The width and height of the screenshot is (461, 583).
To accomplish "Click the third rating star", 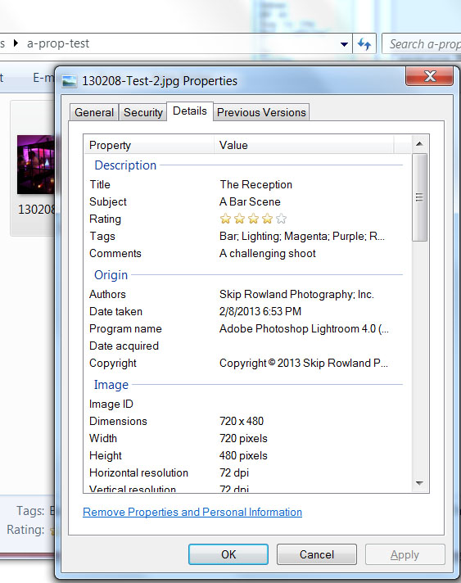I will point(254,219).
